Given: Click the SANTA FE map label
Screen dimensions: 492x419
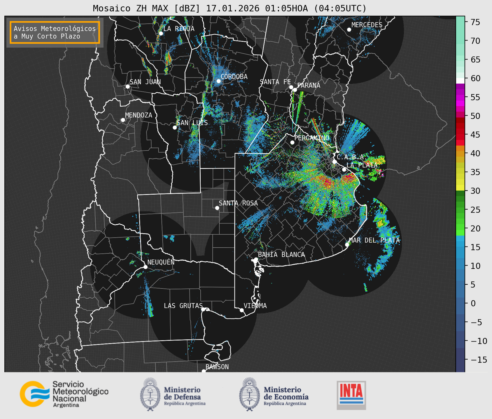Looking at the screenshot, I should pyautogui.click(x=275, y=82).
